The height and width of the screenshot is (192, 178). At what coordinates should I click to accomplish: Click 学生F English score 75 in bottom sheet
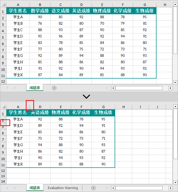click(40, 139)
